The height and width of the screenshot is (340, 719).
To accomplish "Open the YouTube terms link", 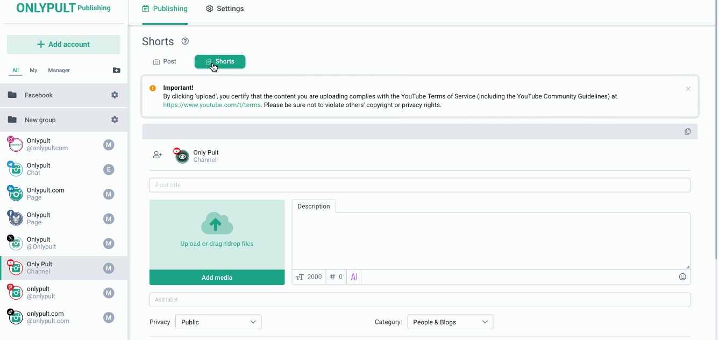I will click(212, 105).
